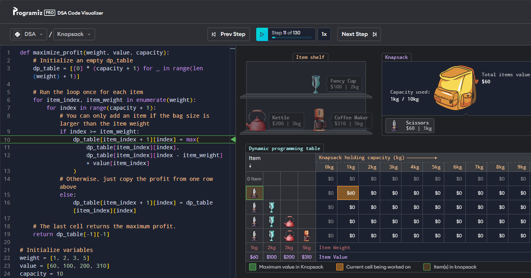Click the Item shelf panel title
The image size is (531, 278).
(310, 57)
